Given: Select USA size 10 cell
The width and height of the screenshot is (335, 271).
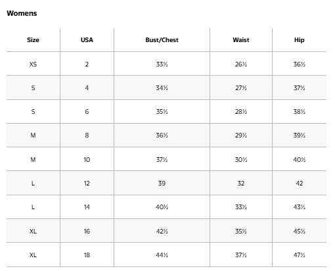Looking at the screenshot, I should tap(87, 159).
